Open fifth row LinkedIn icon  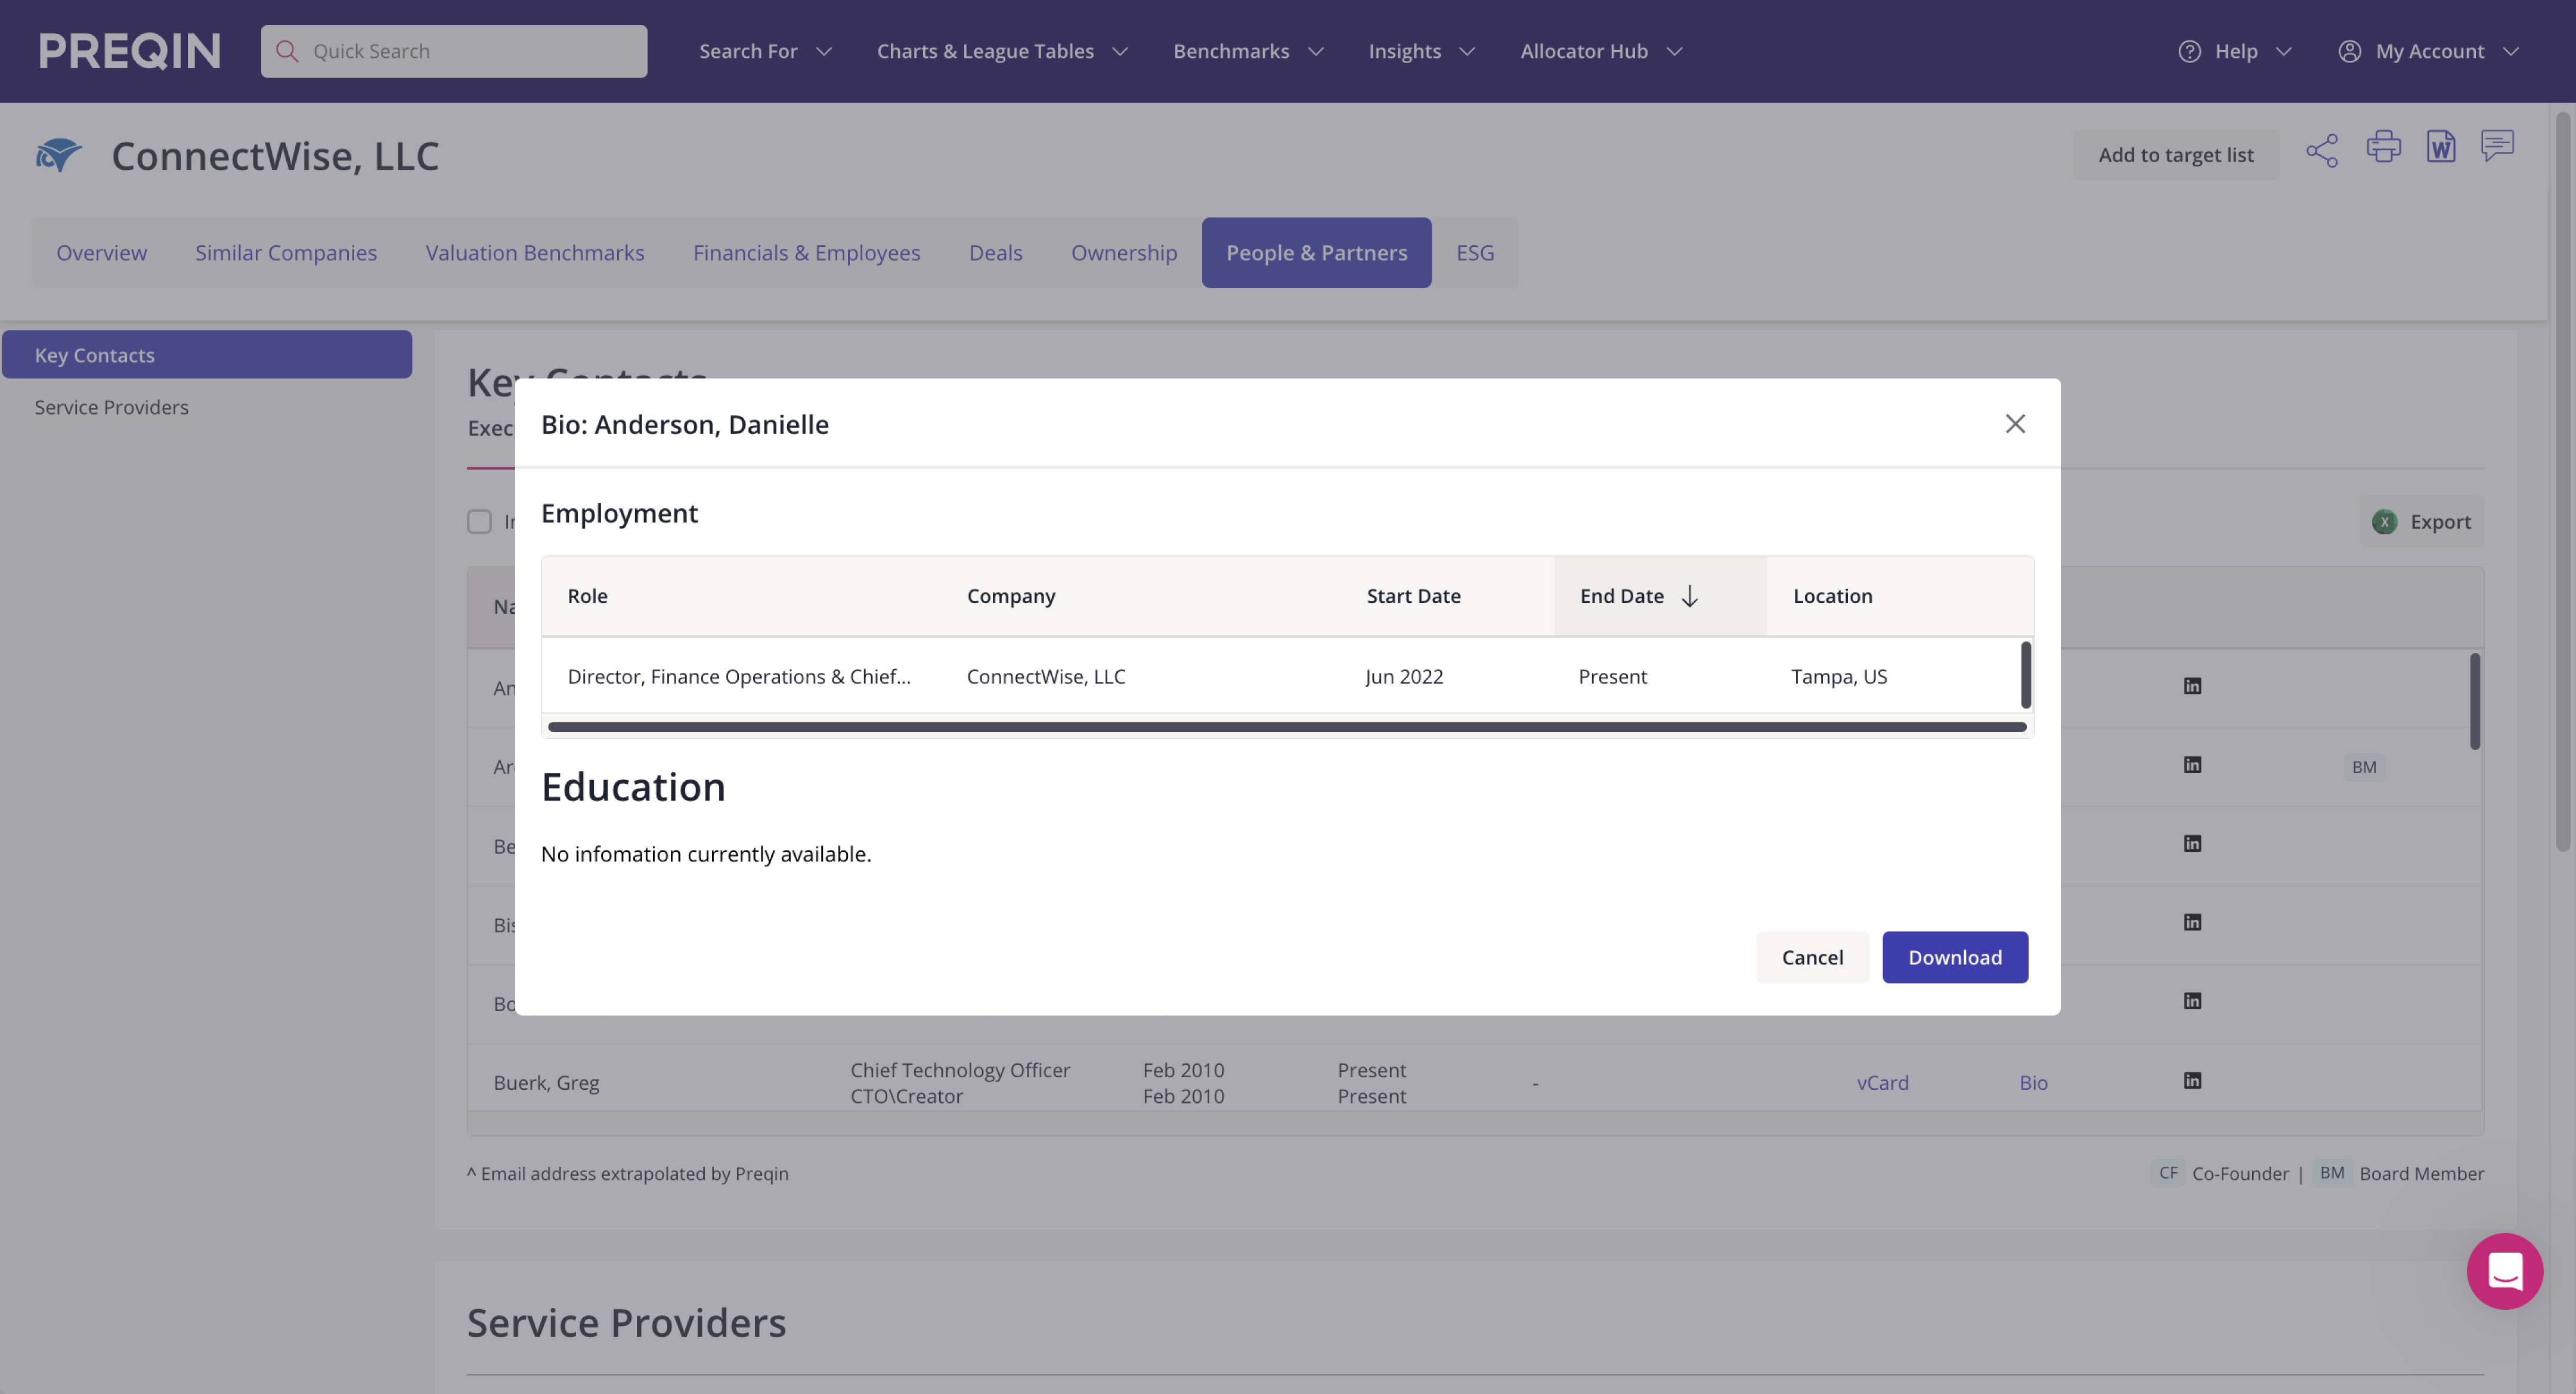tap(2192, 1001)
